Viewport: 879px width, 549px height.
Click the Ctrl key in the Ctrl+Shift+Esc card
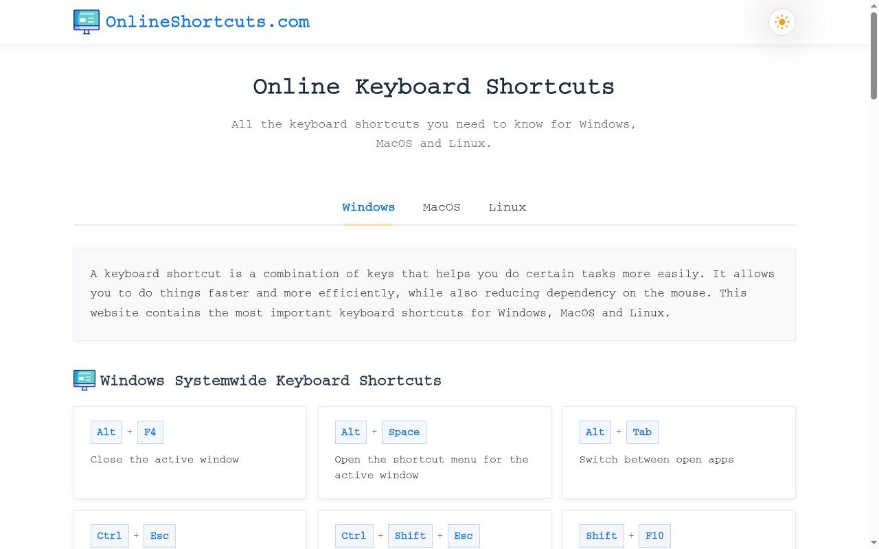tap(354, 536)
